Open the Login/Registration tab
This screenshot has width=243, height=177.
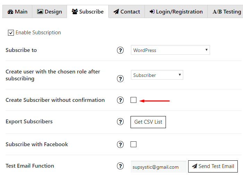coord(176,11)
